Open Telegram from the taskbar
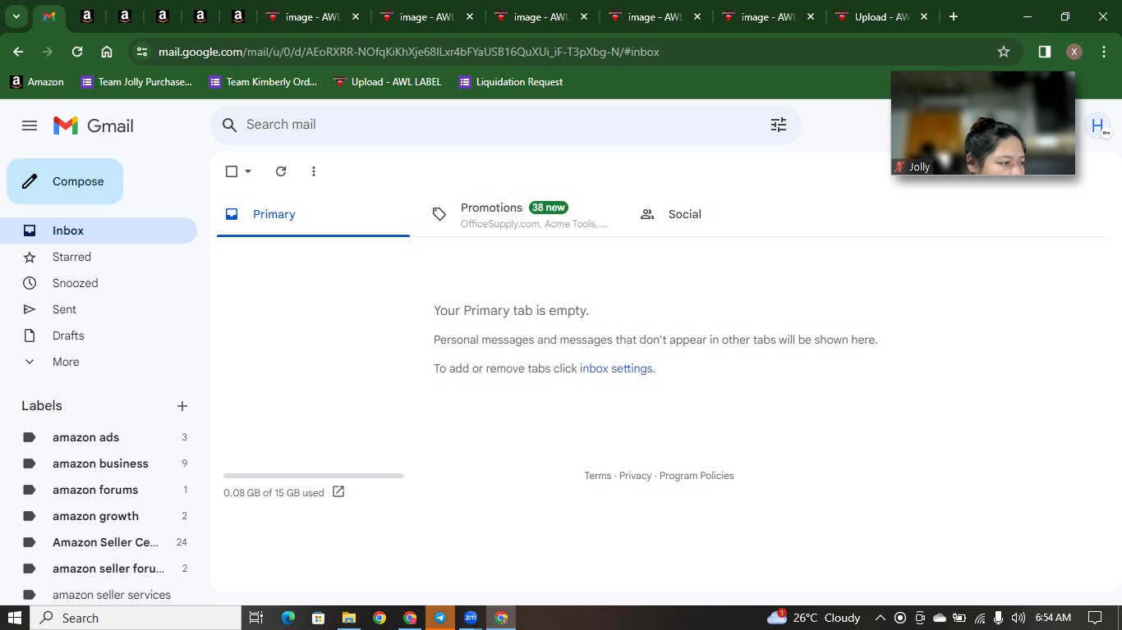The width and height of the screenshot is (1122, 630). click(x=440, y=618)
